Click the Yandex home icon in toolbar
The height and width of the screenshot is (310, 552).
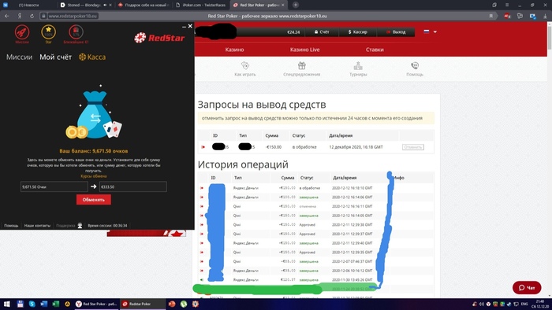tap(20, 16)
